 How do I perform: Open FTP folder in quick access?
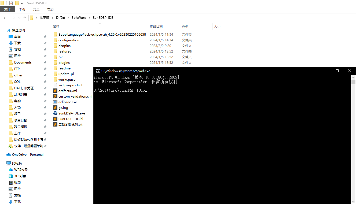coord(17,69)
